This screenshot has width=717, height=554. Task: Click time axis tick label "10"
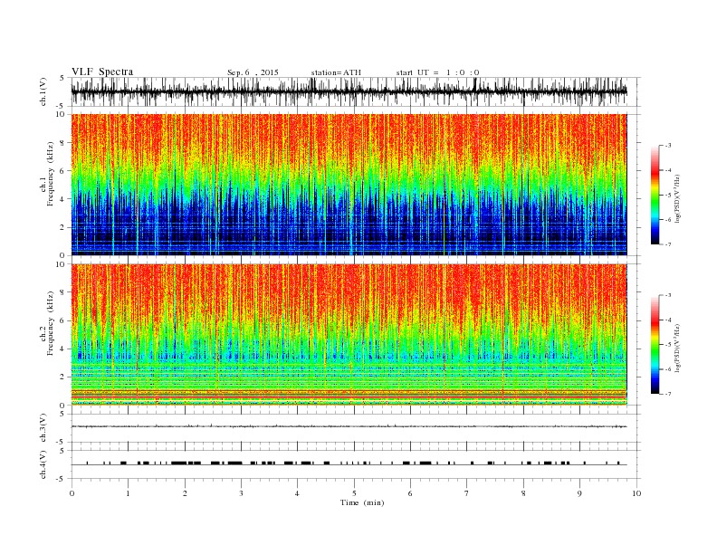pyautogui.click(x=636, y=493)
